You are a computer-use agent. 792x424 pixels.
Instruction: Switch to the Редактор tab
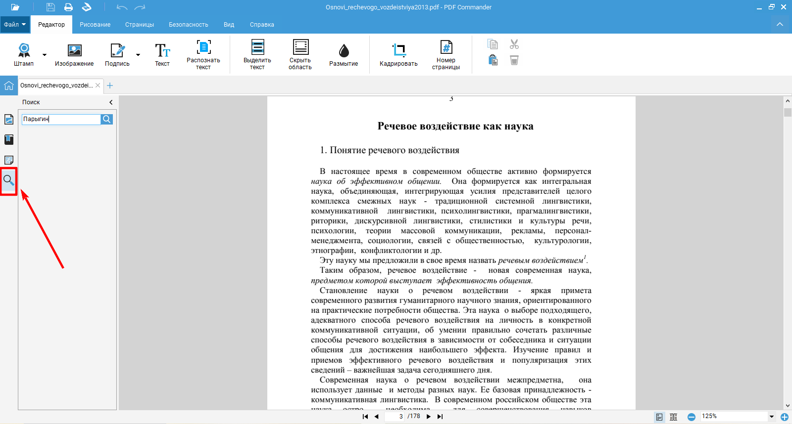51,24
